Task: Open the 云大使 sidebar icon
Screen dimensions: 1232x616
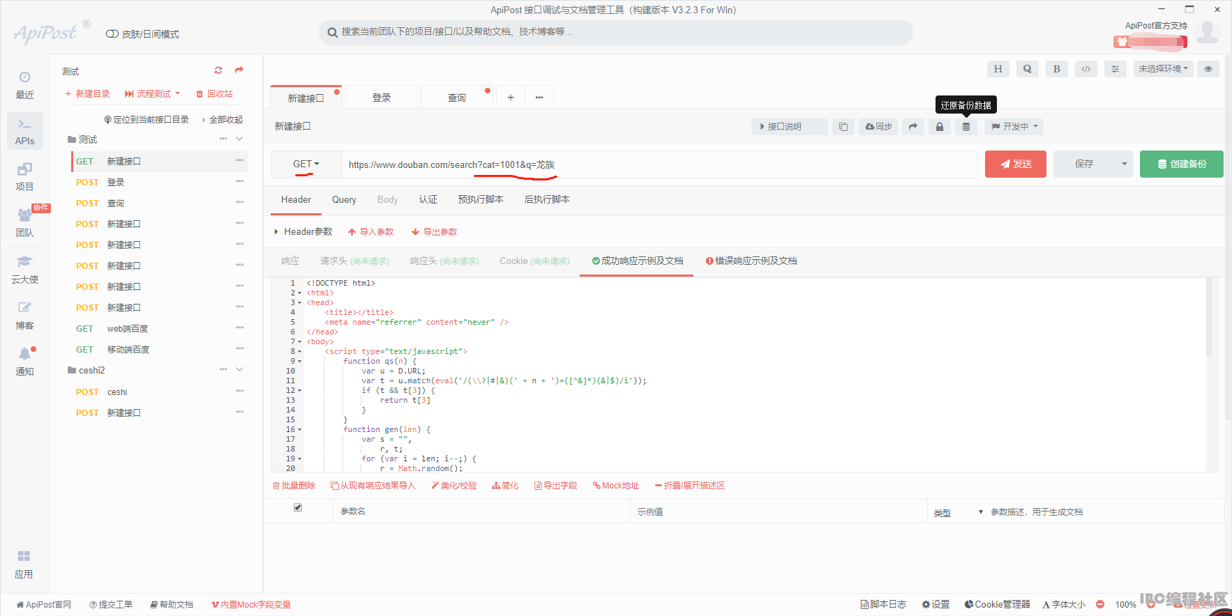Action: [x=24, y=270]
